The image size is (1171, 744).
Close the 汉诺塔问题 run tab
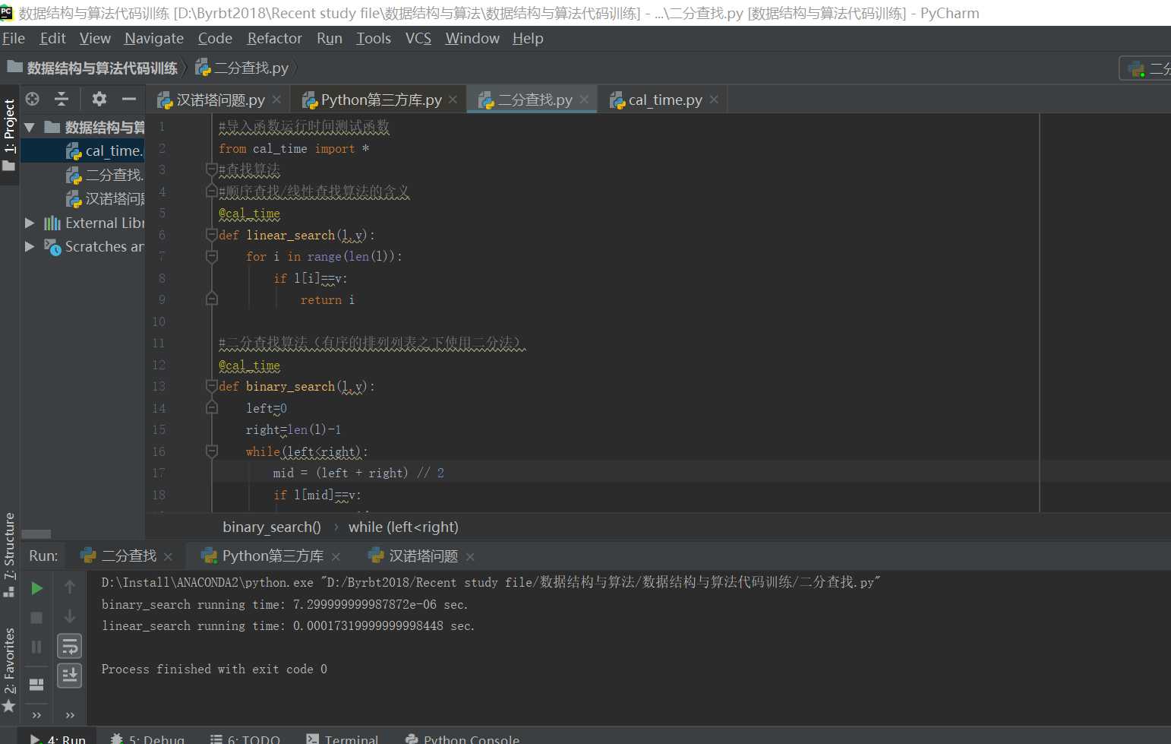click(x=470, y=556)
